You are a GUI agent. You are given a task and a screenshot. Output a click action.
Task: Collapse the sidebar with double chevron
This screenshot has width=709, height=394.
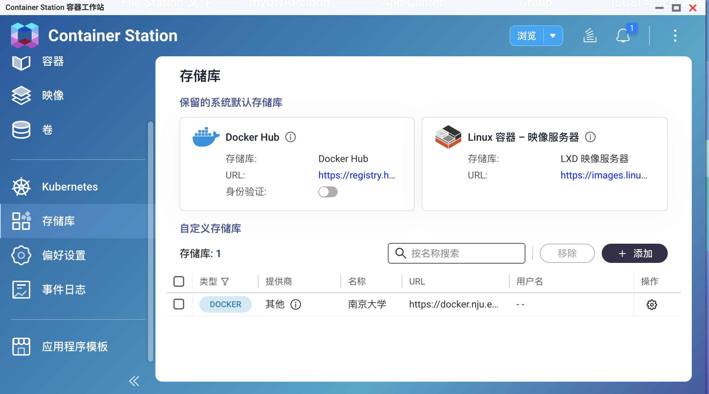tap(134, 381)
